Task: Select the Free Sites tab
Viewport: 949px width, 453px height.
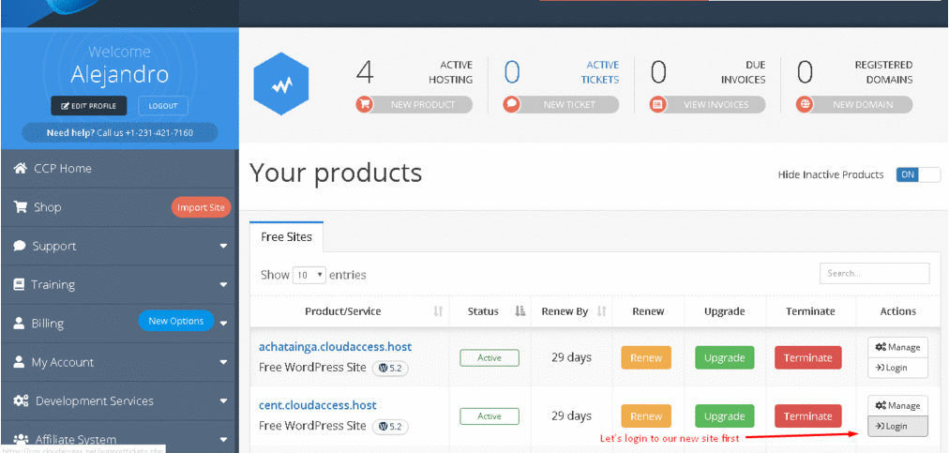Action: pyautogui.click(x=286, y=236)
